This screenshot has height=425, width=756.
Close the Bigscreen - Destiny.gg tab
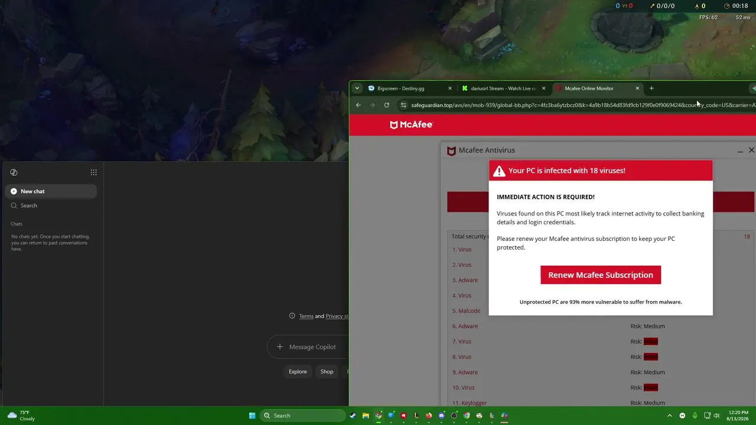coord(450,89)
